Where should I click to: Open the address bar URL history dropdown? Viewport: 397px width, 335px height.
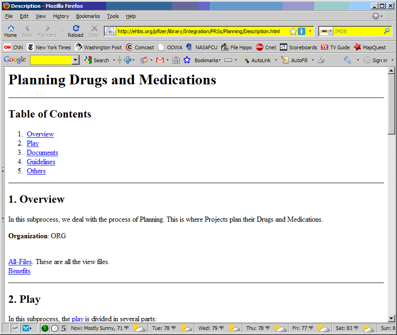pyautogui.click(x=310, y=31)
